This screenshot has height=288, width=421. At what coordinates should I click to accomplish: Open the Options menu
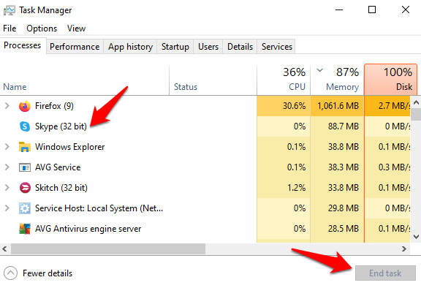click(42, 29)
